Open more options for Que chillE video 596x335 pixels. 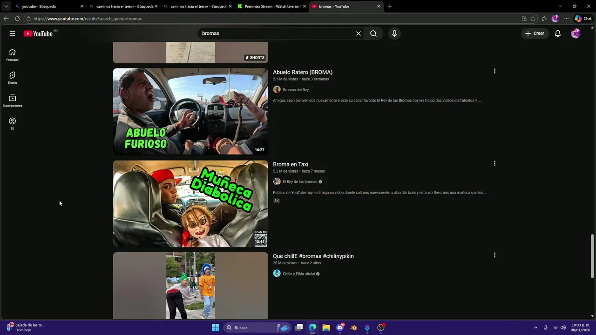[494, 255]
